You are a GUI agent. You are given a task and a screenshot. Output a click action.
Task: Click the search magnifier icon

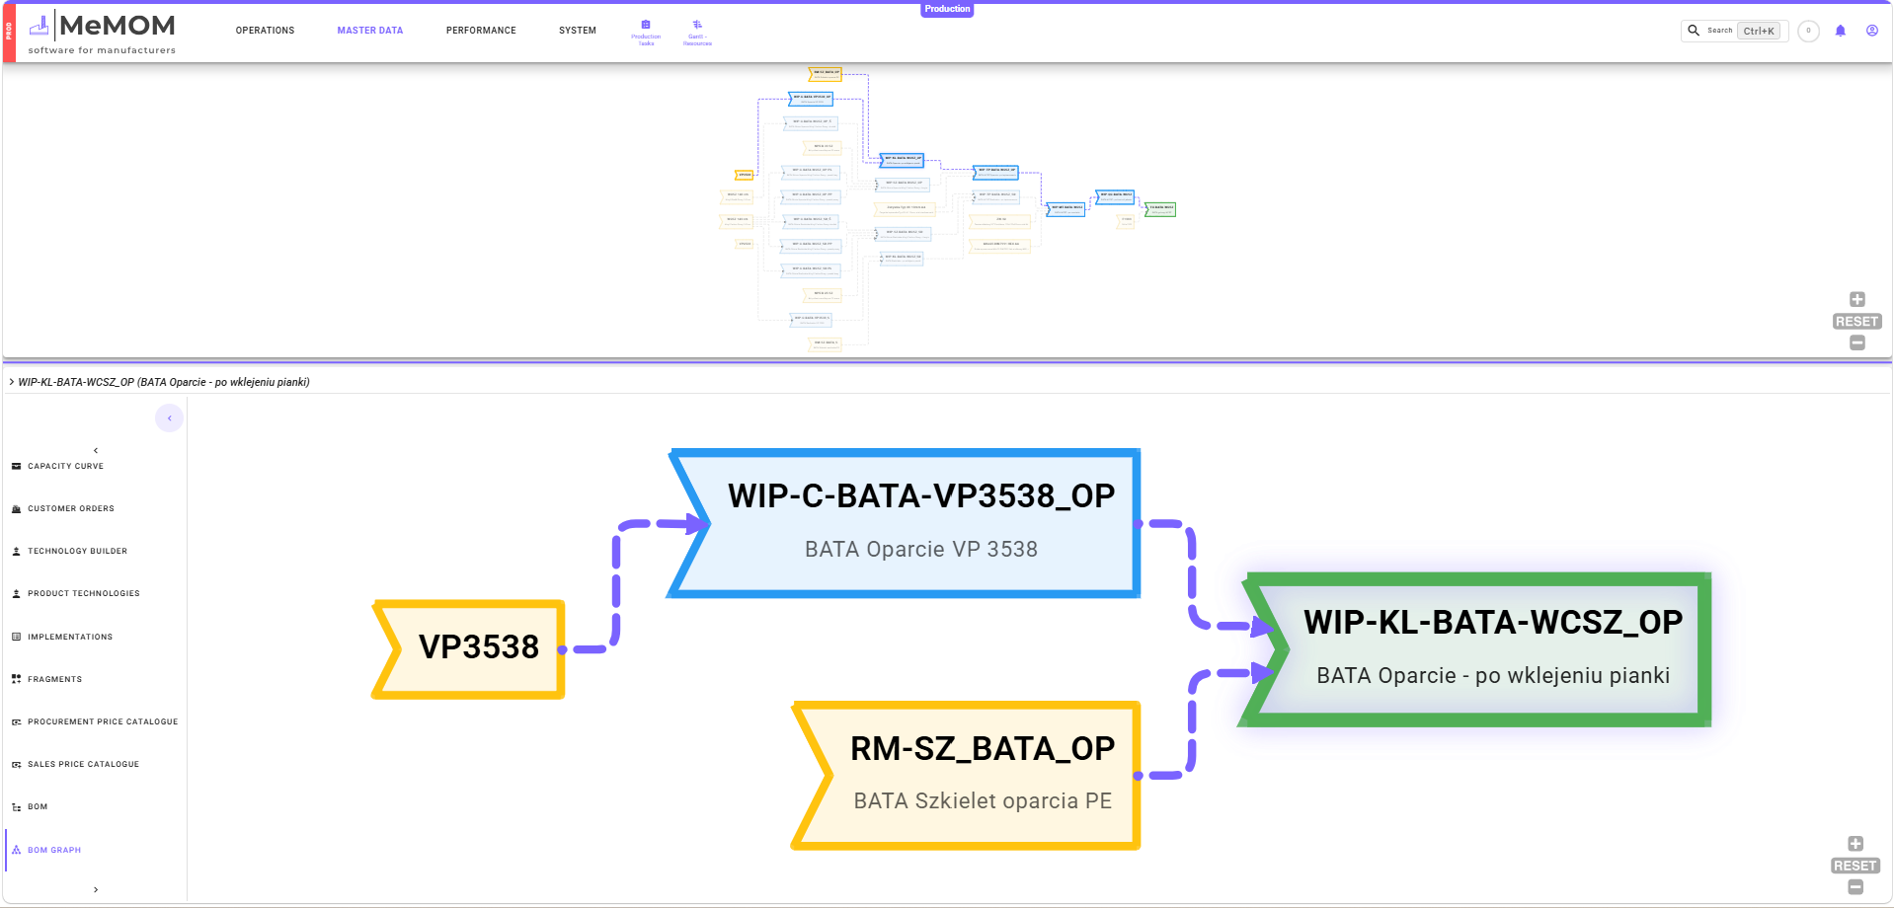pos(1694,31)
